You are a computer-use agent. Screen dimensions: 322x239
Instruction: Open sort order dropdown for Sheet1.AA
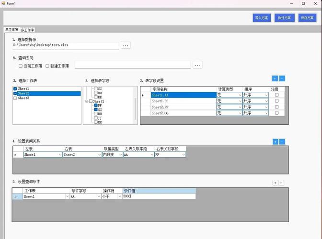click(x=266, y=95)
